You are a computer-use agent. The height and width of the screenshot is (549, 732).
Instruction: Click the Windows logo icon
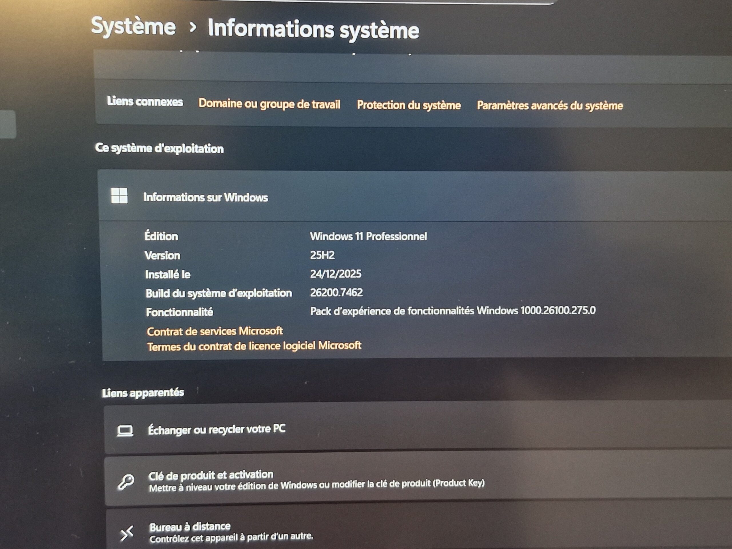[119, 195]
